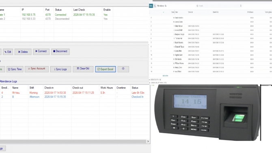This screenshot has width=272, height=153.
Task: Click the Enable column header in device list
Action: pos(107,10)
